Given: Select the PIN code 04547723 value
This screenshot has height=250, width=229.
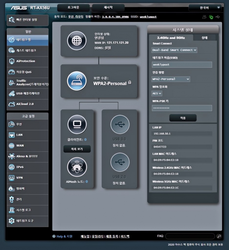Looking at the screenshot, I should point(160,147).
